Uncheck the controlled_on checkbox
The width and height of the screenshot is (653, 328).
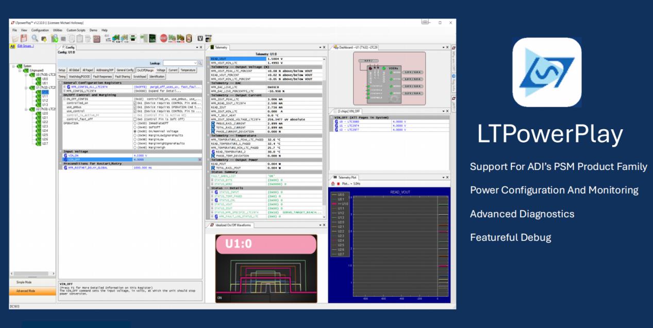[x=135, y=103]
